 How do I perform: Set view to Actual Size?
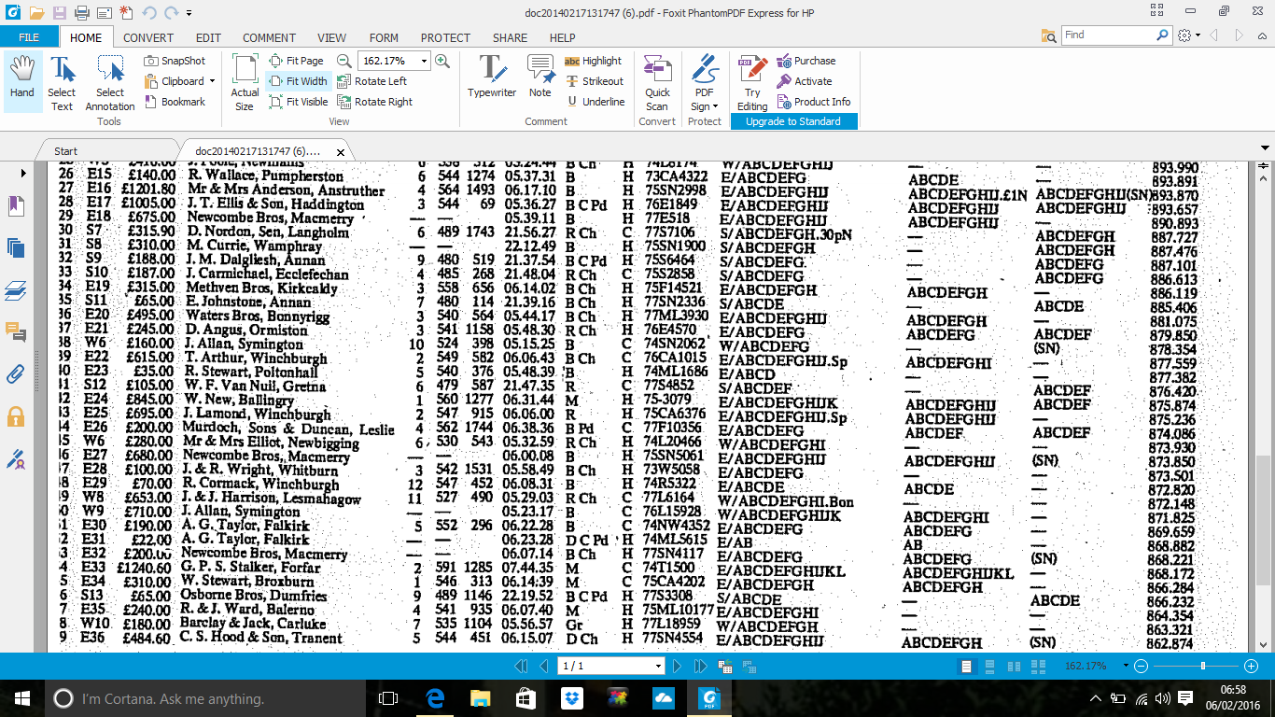(x=245, y=82)
